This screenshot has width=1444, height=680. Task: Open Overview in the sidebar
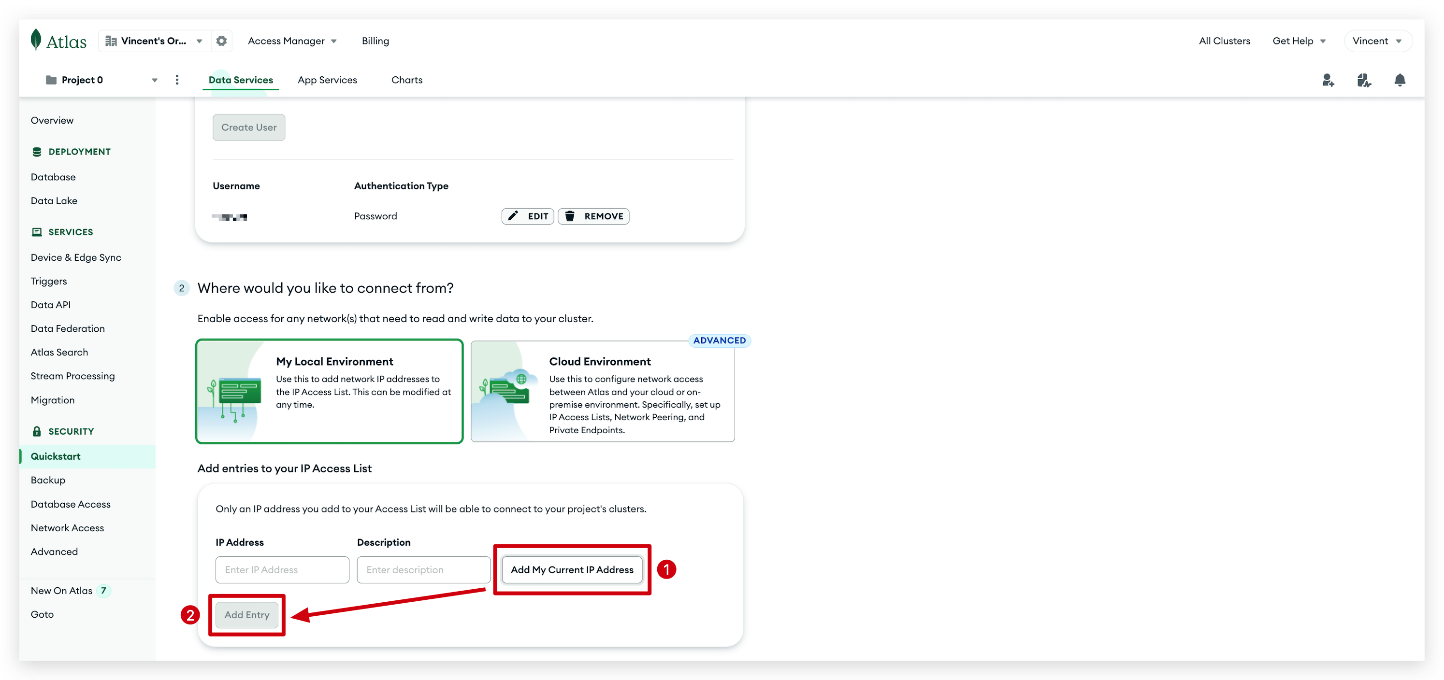click(x=52, y=120)
